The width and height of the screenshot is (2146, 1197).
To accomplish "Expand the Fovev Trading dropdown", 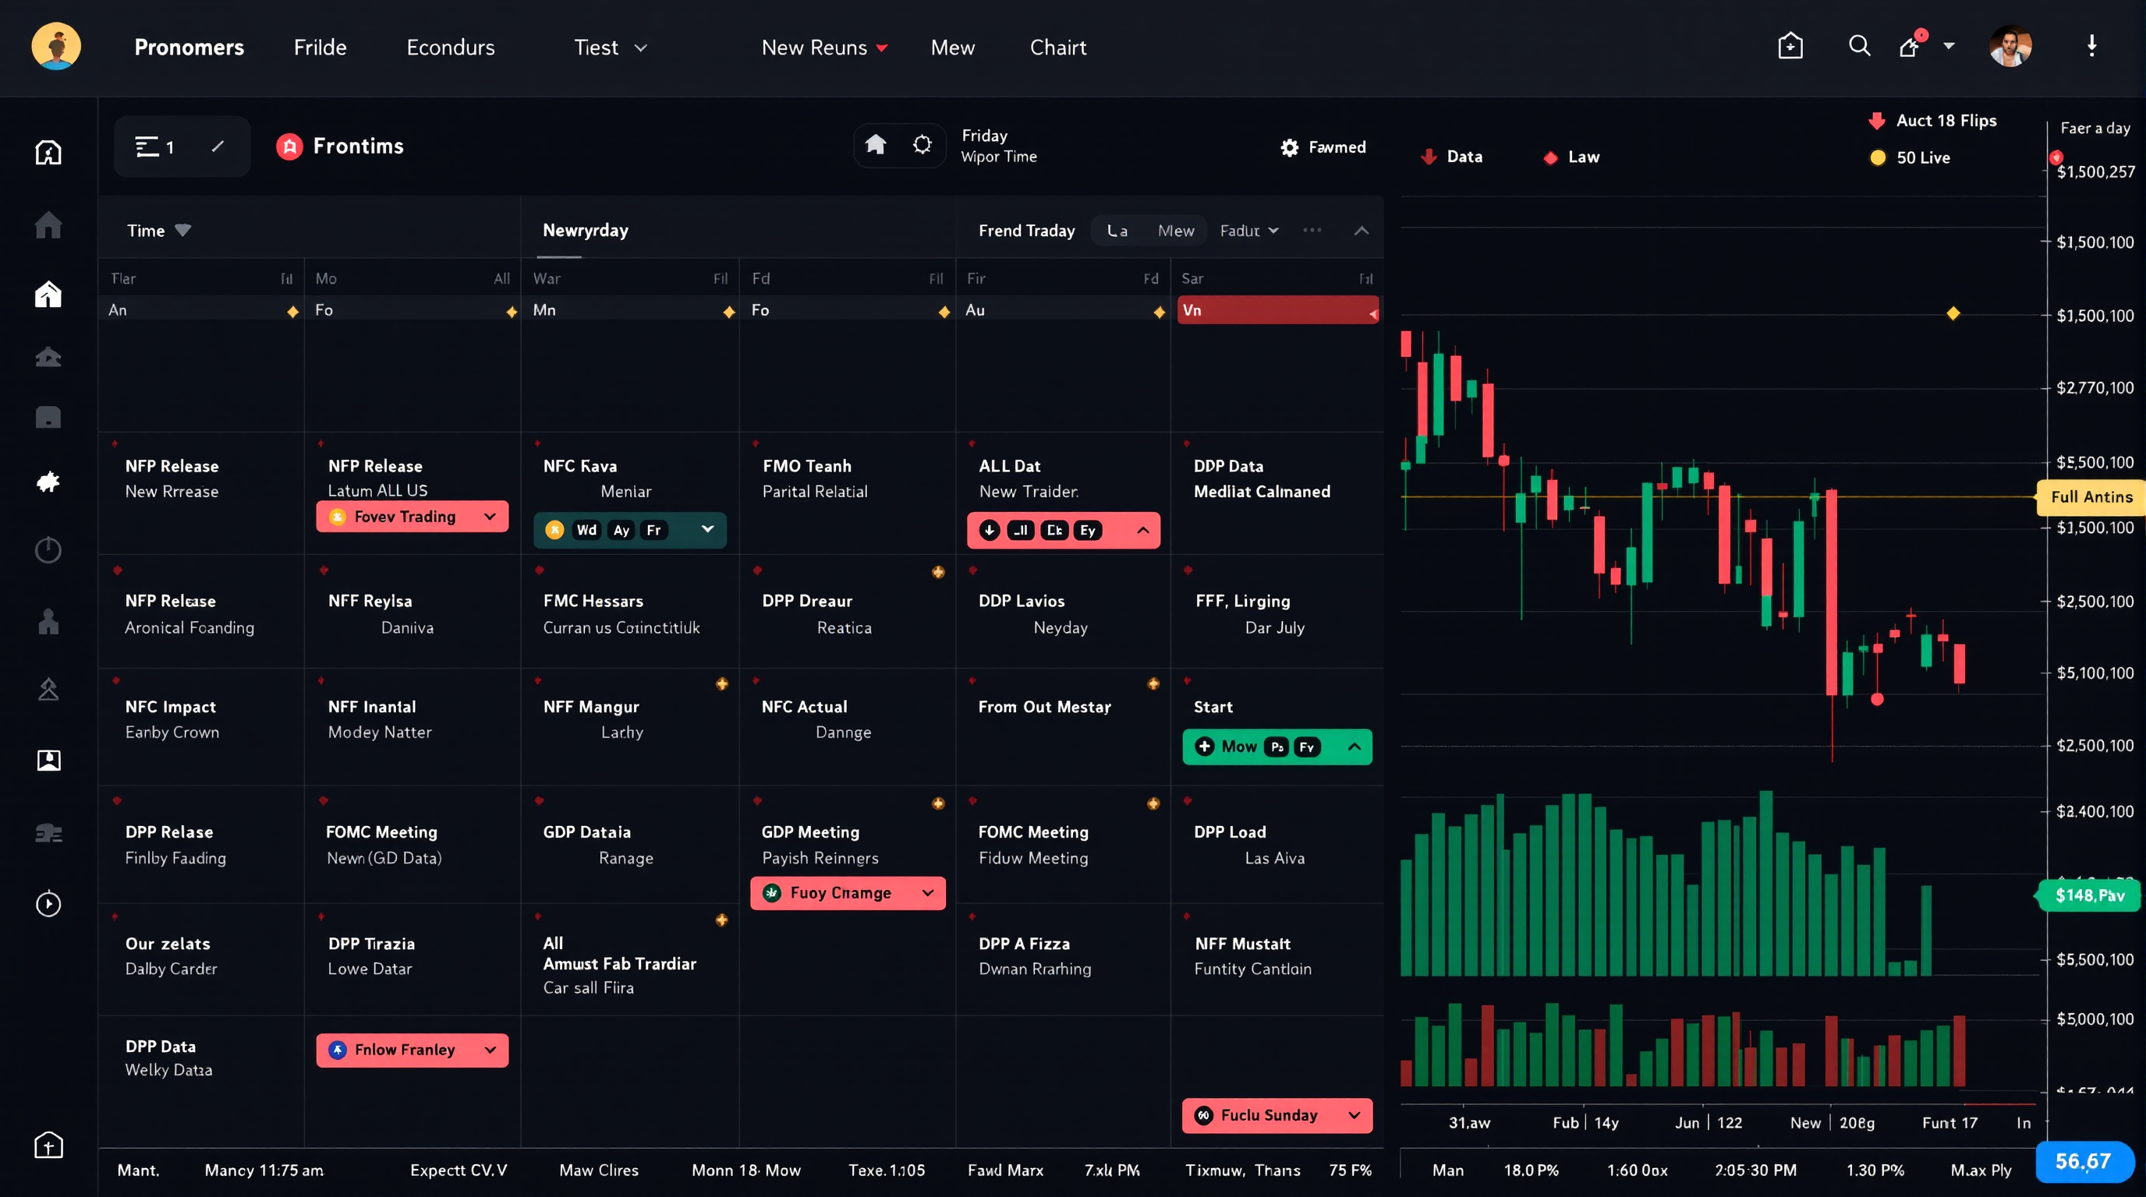I will [490, 516].
